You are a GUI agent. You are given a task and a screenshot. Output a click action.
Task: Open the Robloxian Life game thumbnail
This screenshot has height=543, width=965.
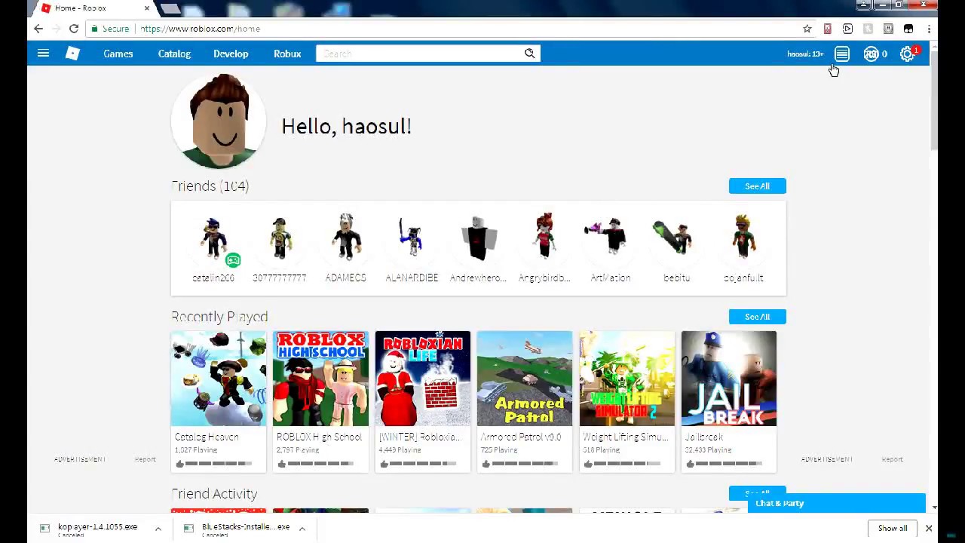click(423, 379)
